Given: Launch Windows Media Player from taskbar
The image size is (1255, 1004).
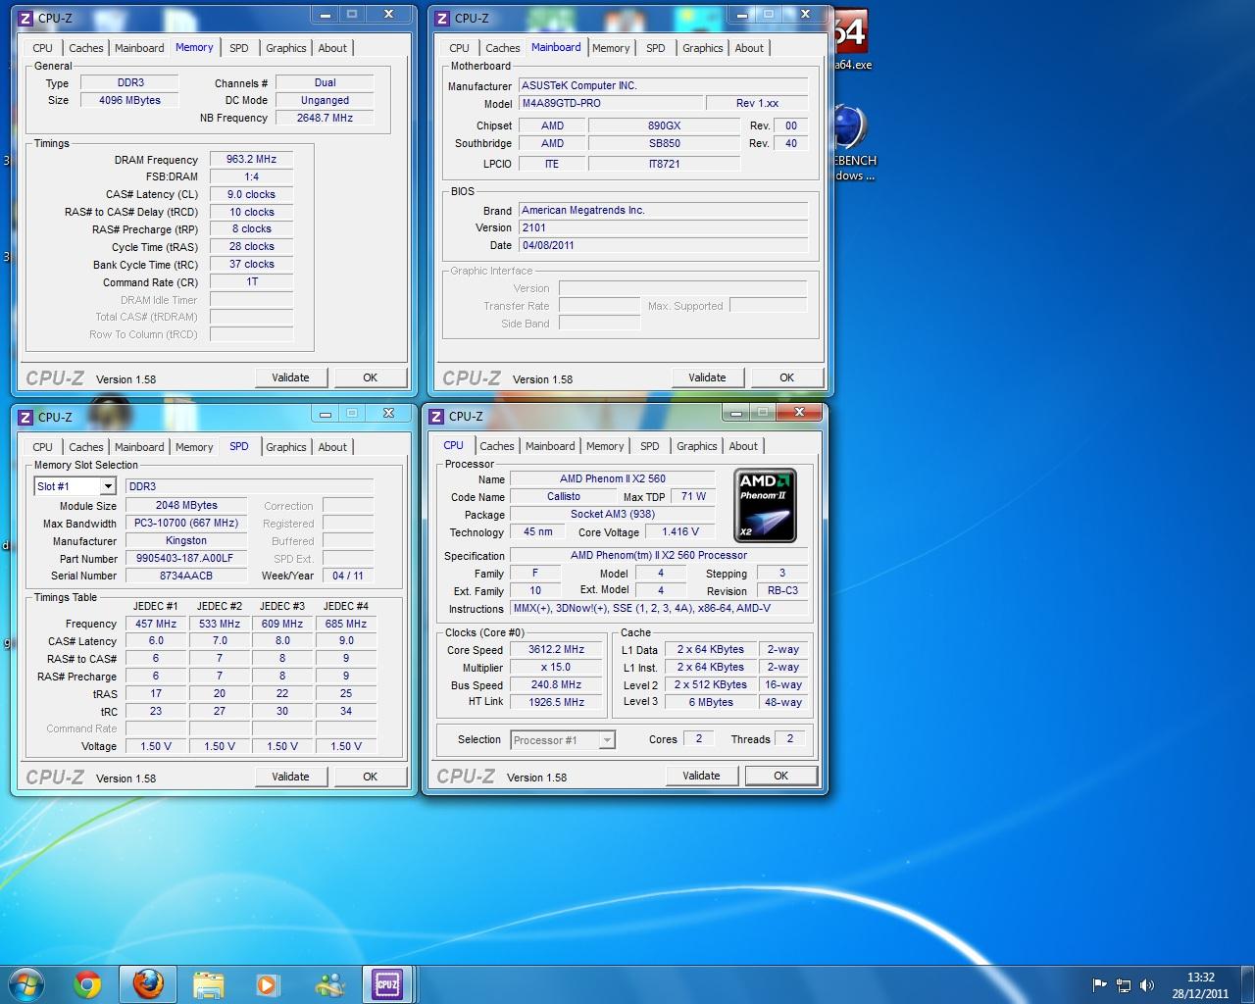Looking at the screenshot, I should coord(268,984).
